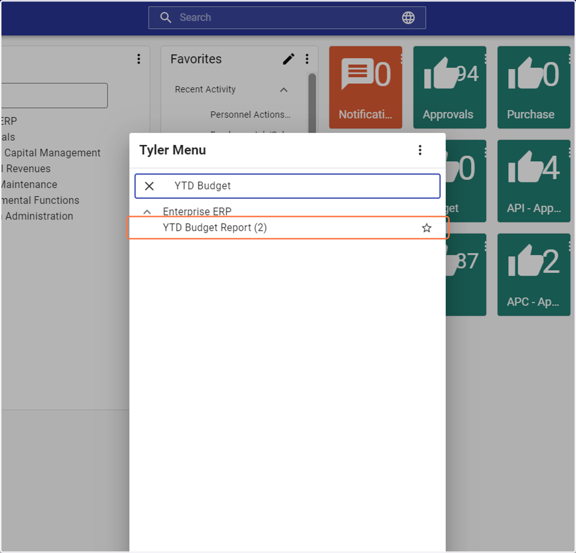Click the search magnifier icon in top bar

[166, 18]
